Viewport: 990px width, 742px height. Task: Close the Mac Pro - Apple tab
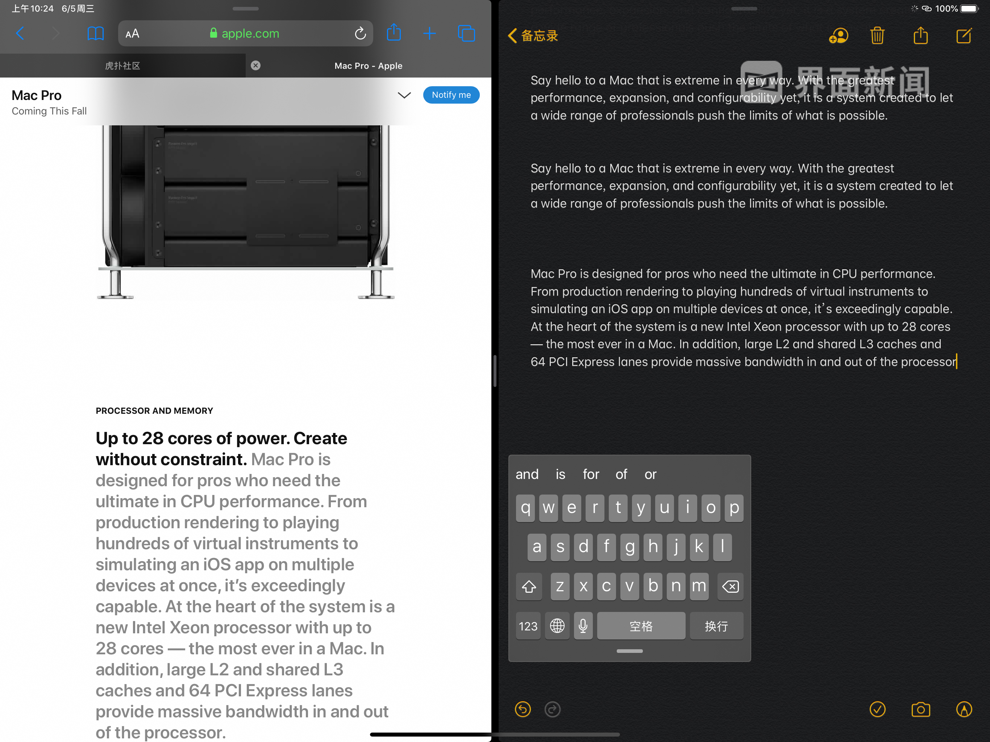coord(255,66)
